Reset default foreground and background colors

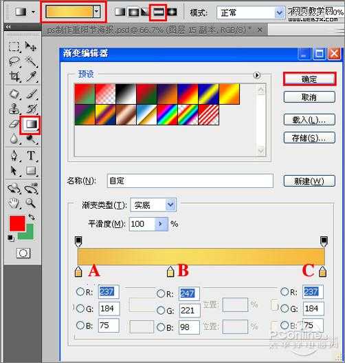[x=10, y=238]
